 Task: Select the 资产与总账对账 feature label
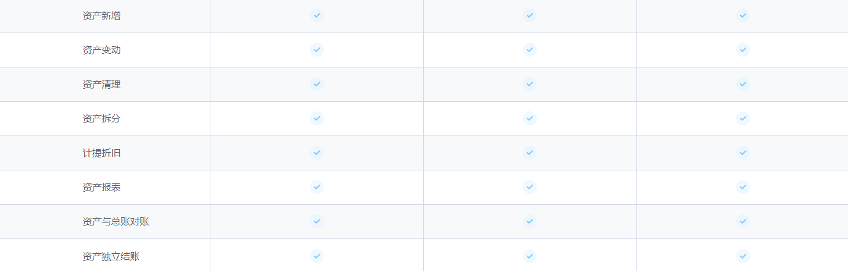116,222
